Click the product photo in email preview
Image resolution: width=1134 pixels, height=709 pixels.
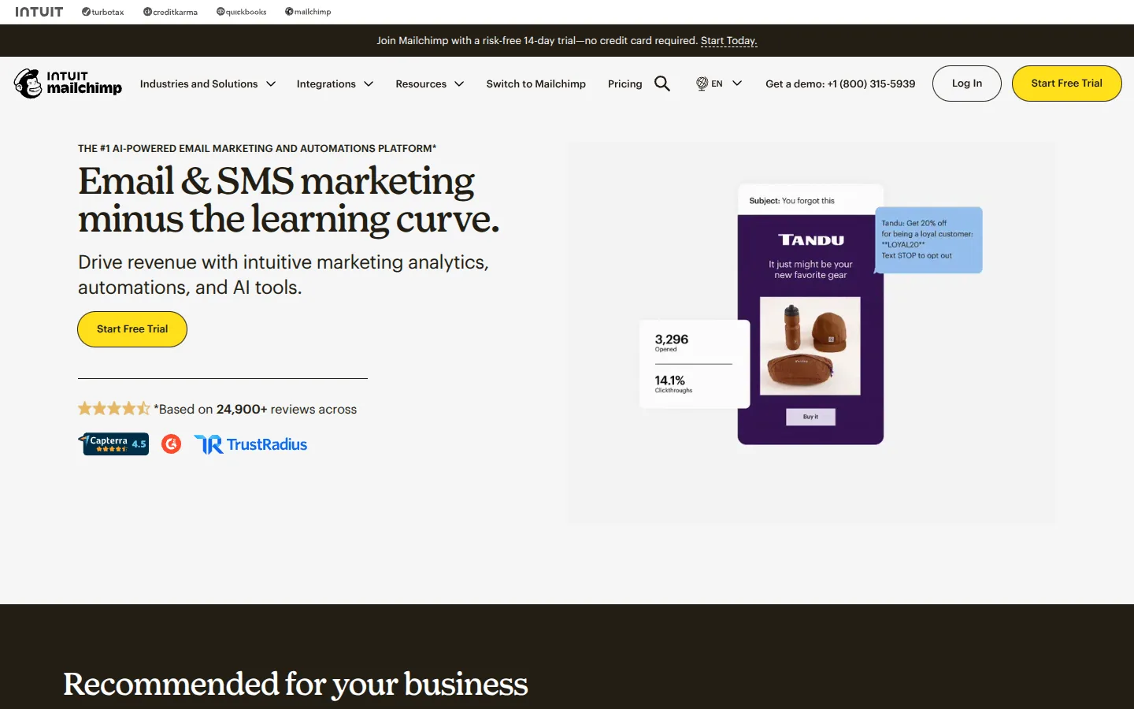pyautogui.click(x=810, y=346)
